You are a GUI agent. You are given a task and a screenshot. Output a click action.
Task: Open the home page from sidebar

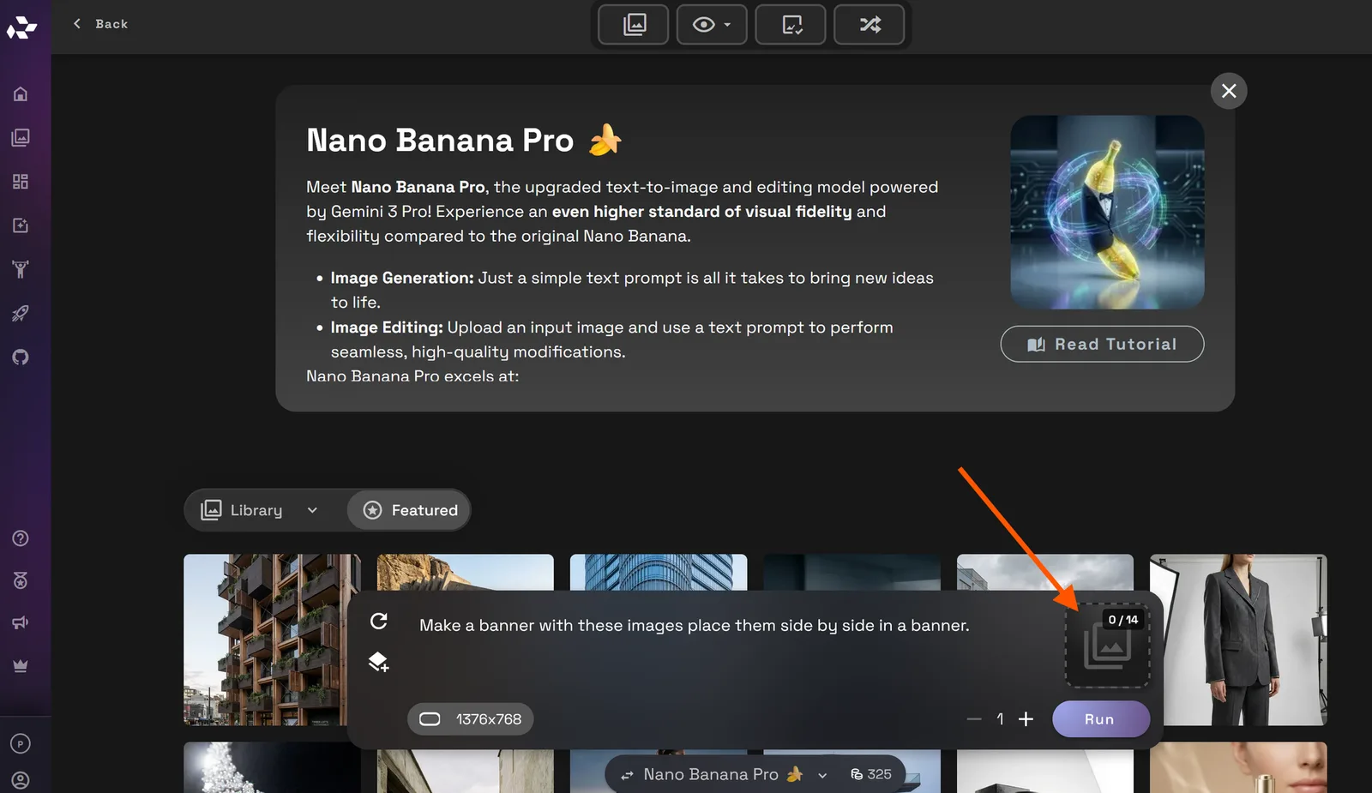(21, 94)
